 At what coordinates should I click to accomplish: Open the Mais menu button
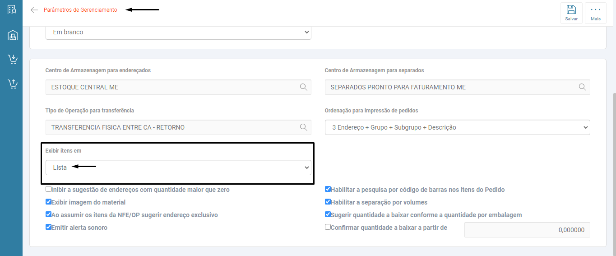coord(596,13)
